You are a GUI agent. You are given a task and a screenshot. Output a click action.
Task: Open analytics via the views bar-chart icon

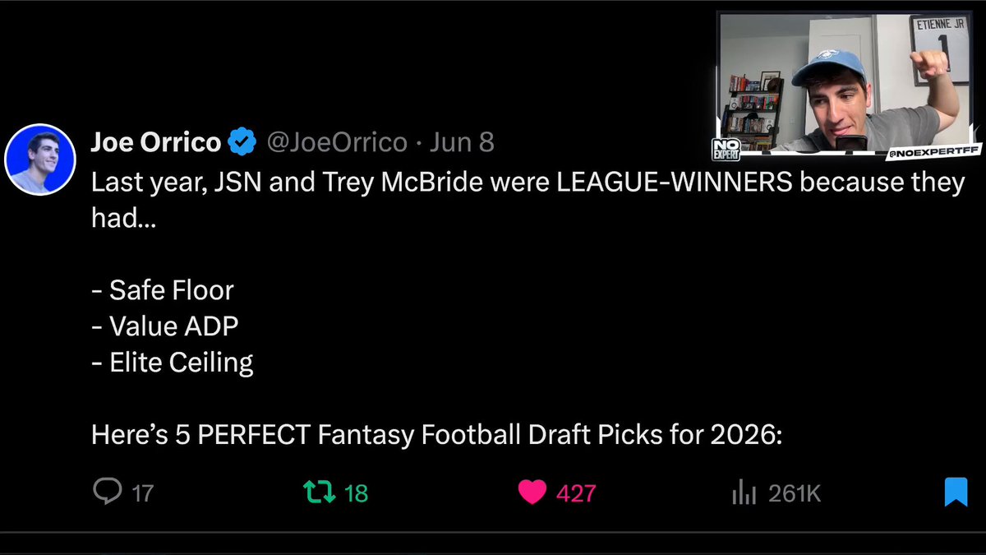(x=744, y=493)
